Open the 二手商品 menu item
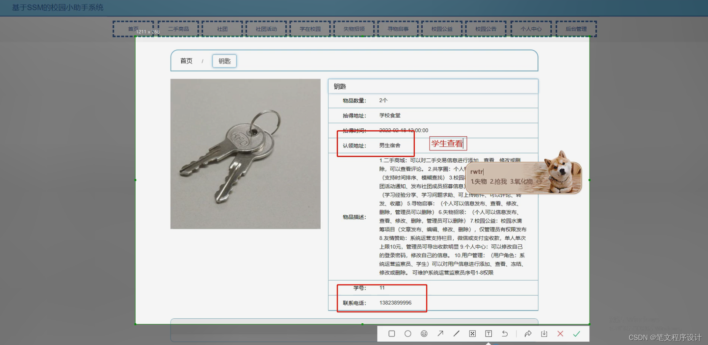708x345 pixels. (178, 29)
